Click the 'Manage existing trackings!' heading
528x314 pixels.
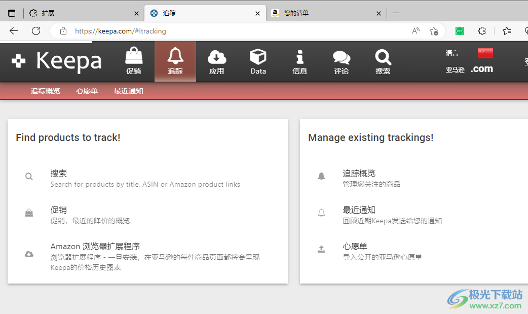[x=371, y=137]
